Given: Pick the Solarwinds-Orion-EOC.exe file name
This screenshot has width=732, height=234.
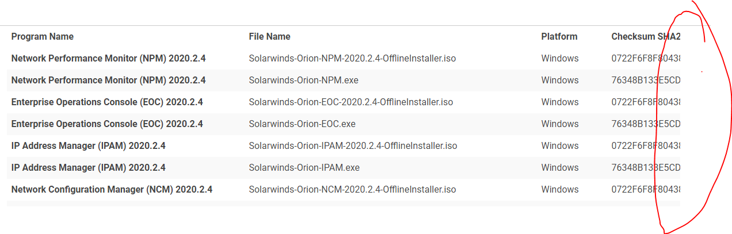Looking at the screenshot, I should click(302, 124).
